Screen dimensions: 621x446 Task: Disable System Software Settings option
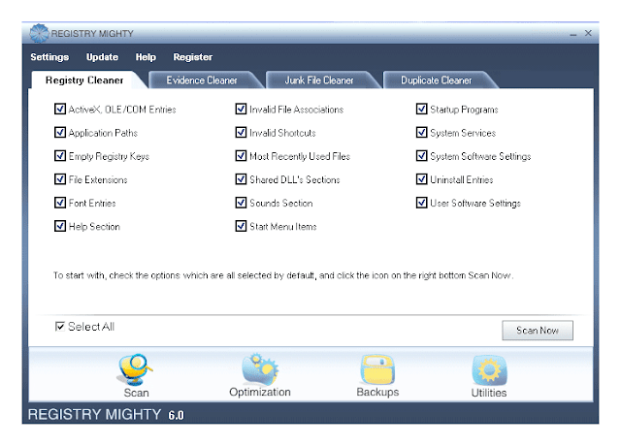[x=422, y=155]
